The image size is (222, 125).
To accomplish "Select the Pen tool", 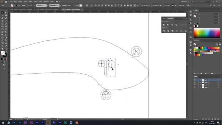I will point(2,18).
